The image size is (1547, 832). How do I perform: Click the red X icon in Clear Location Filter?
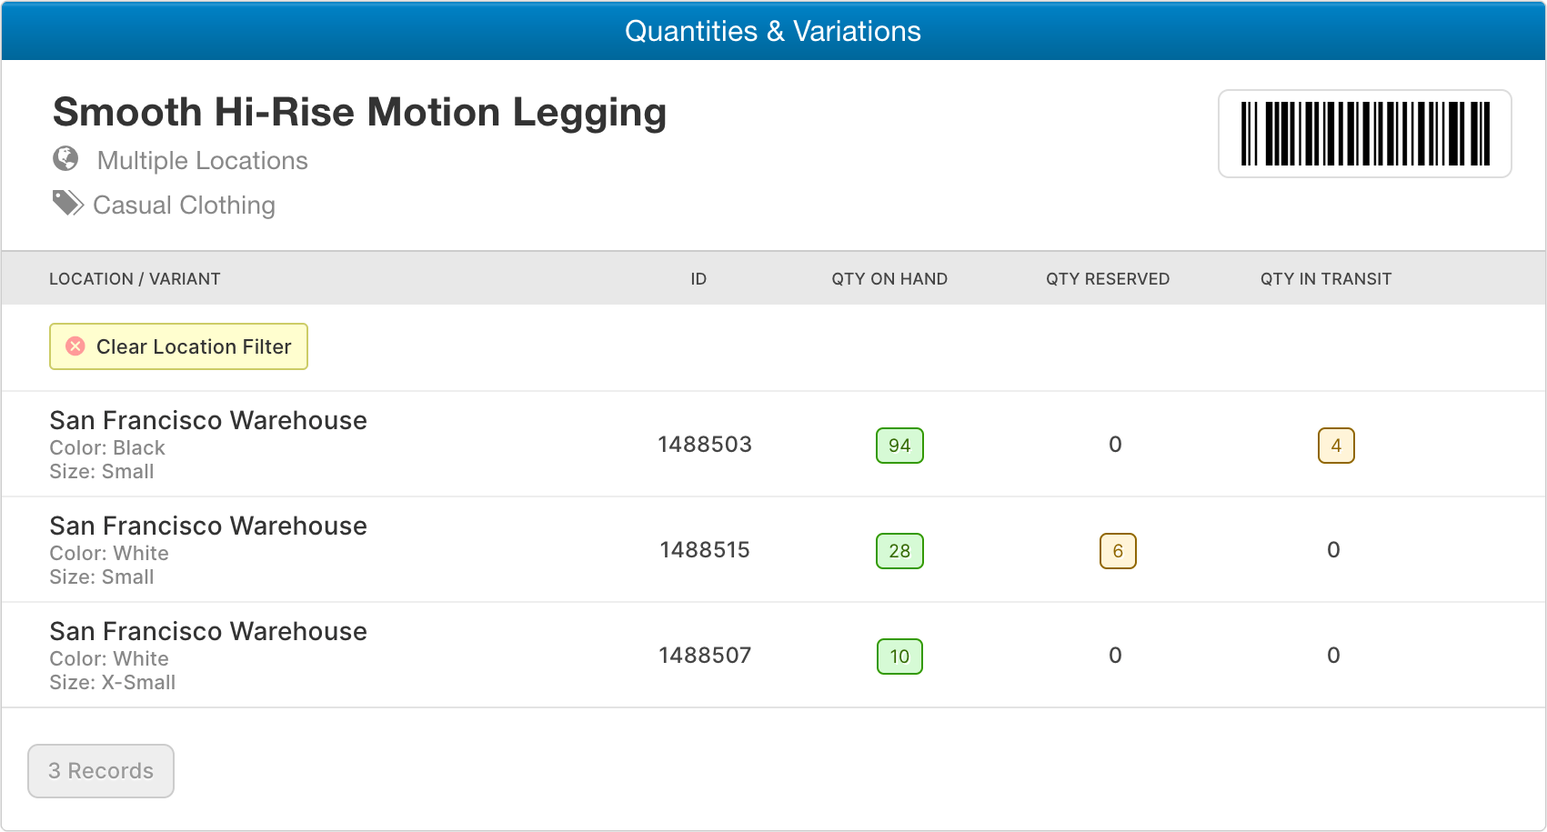[76, 346]
